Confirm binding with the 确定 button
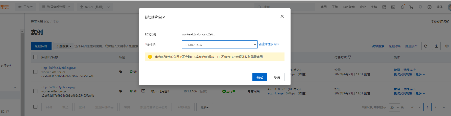 click(x=259, y=77)
